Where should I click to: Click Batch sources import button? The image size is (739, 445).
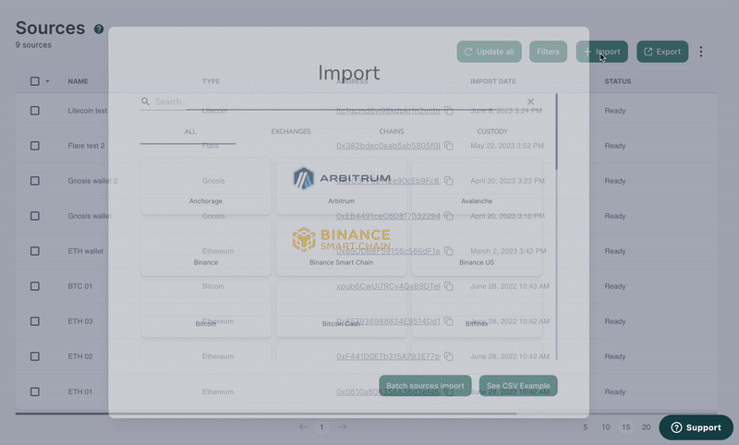click(x=425, y=386)
